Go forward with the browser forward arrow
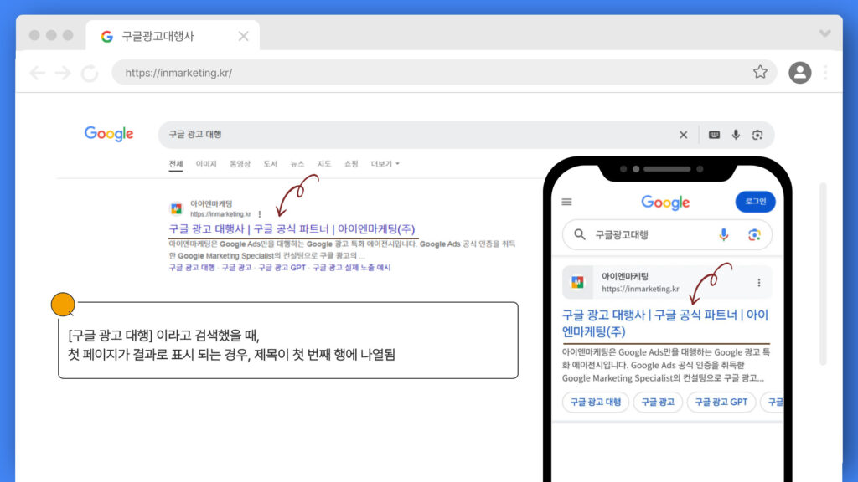 pos(63,73)
